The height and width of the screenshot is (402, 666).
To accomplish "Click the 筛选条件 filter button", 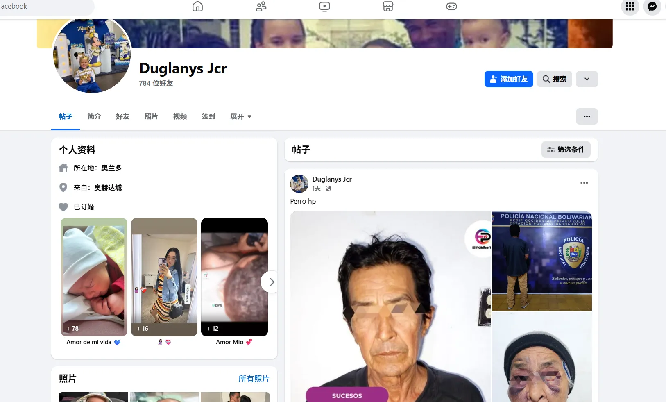I will [x=566, y=150].
